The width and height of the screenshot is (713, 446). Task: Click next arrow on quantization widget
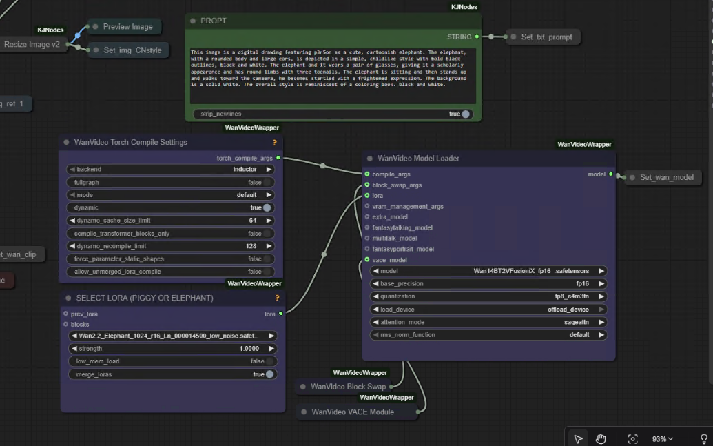(x=601, y=296)
